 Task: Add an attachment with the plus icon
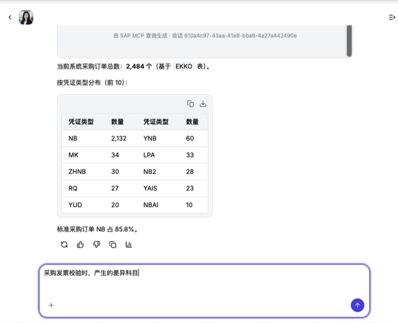51,305
